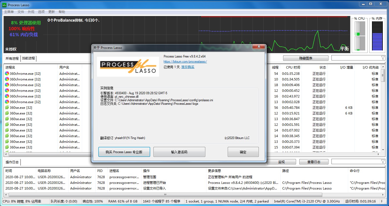Image resolution: width=389 pixels, height=206 pixels.
Task: Focus the process filter input field
Action: (x=356, y=58)
